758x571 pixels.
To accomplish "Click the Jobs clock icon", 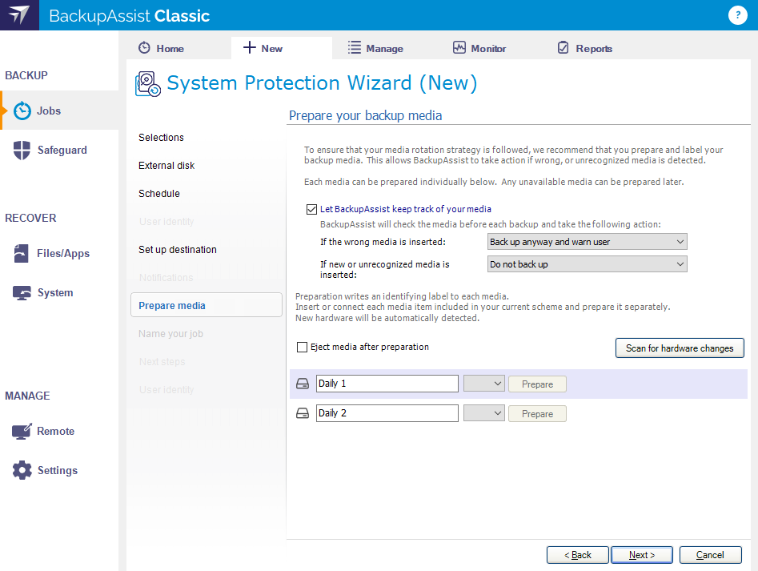I will click(x=22, y=111).
